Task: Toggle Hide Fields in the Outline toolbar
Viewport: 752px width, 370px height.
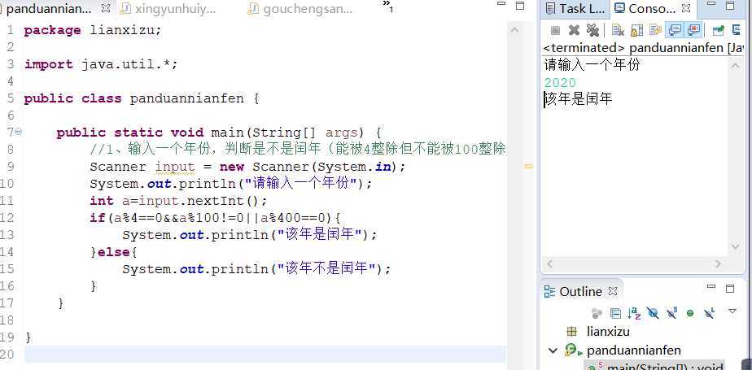Action: [x=653, y=313]
